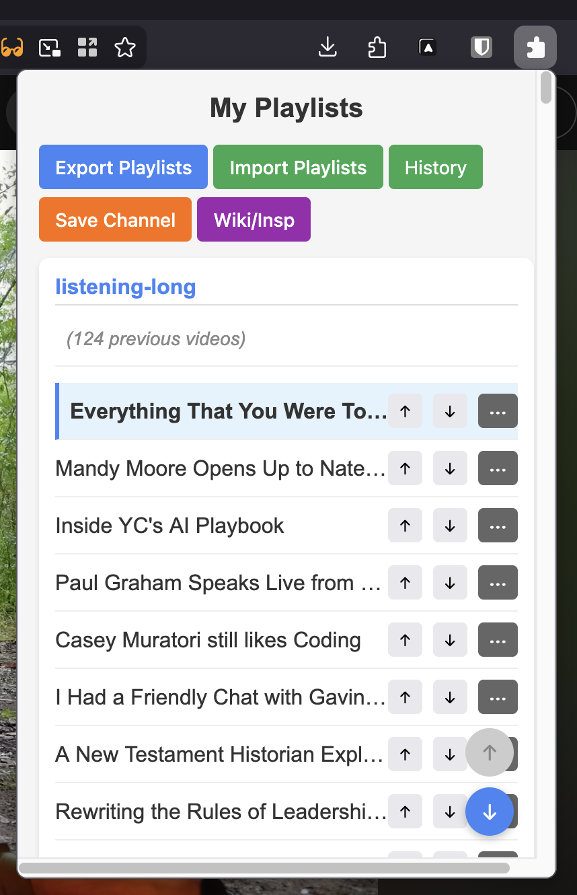Click the grid apps icon in address bar

pos(87,47)
